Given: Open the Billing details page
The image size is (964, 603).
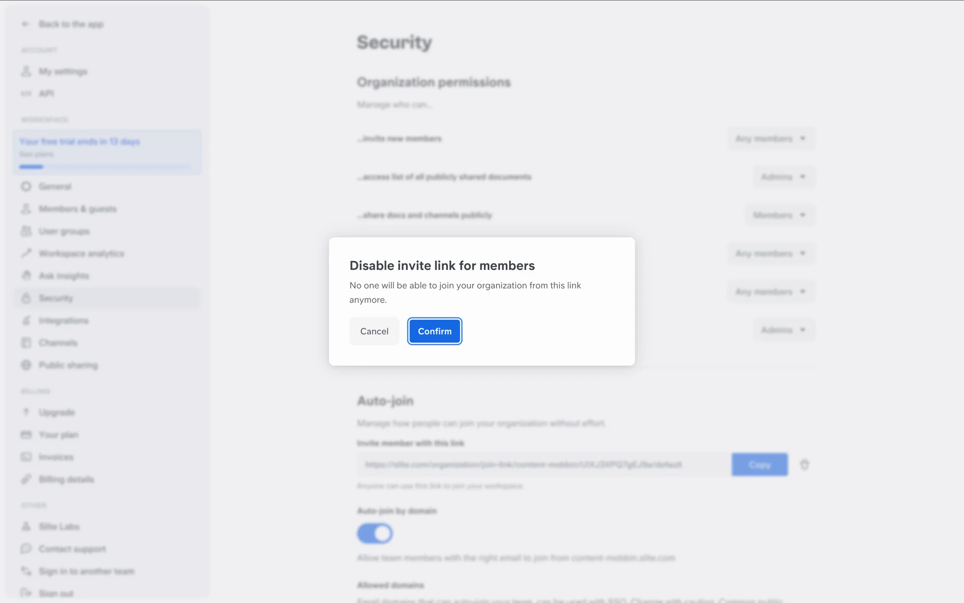Looking at the screenshot, I should [66, 479].
